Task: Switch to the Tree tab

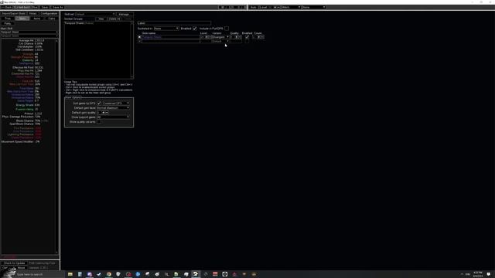Action: click(8, 19)
